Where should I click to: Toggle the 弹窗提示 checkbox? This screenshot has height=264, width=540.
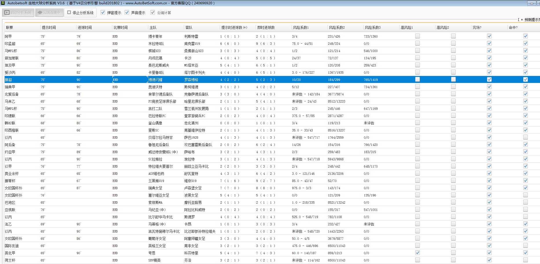103,12
